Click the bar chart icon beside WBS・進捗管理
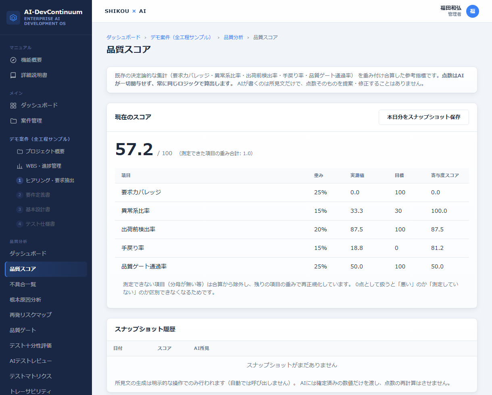The height and width of the screenshot is (395, 492). (x=20, y=166)
